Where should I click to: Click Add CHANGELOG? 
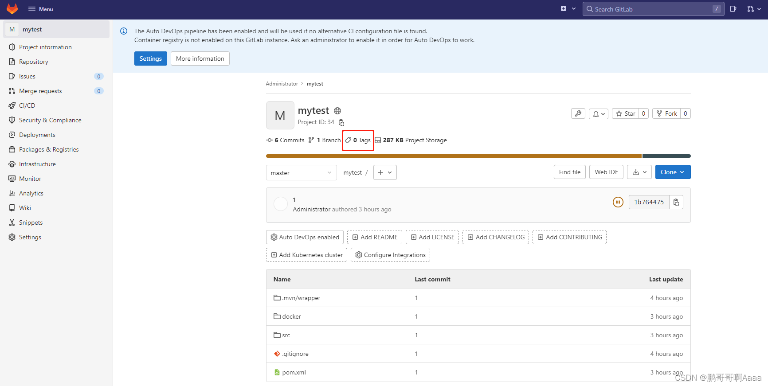click(x=496, y=237)
